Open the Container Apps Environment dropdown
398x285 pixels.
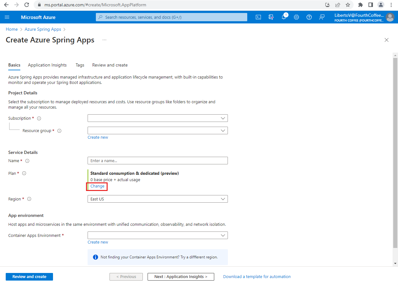158,235
